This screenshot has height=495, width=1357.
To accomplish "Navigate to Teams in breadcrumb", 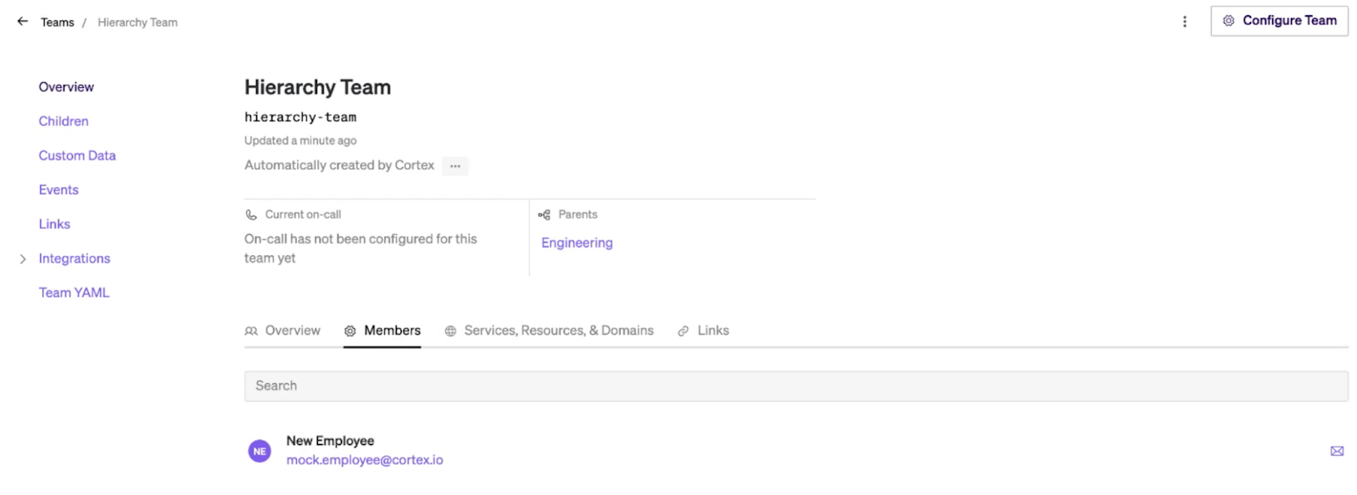I will pos(58,23).
